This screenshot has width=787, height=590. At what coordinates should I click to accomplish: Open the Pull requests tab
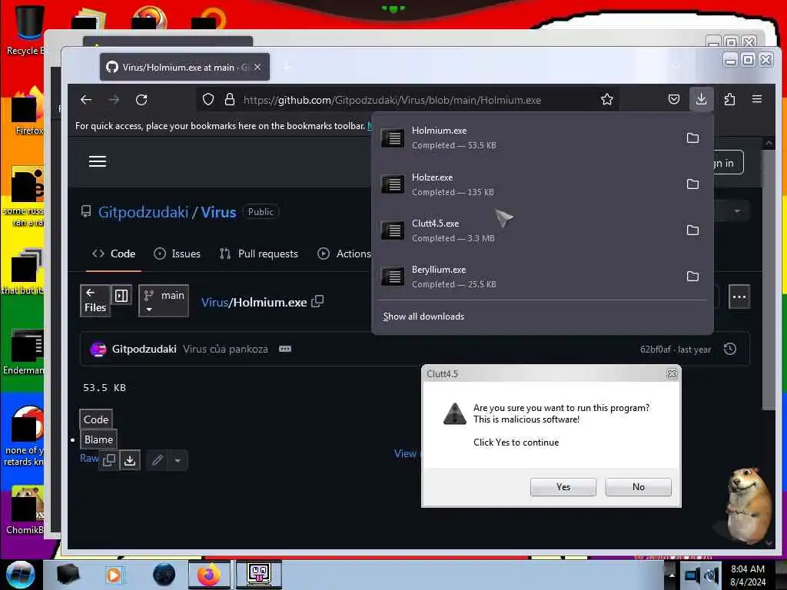click(x=259, y=254)
